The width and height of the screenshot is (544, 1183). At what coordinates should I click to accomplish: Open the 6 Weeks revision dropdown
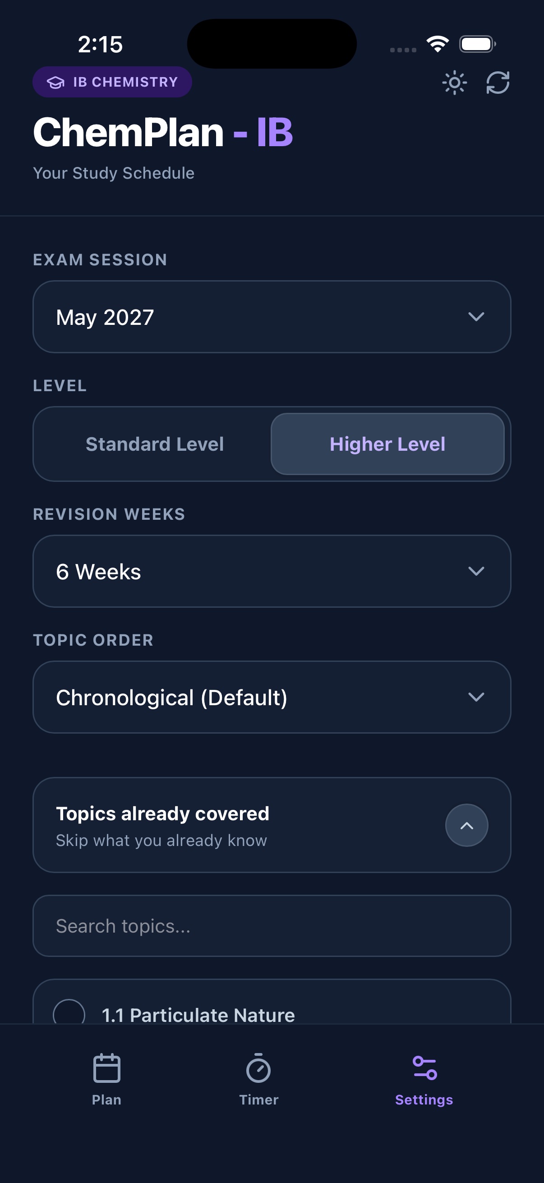click(272, 571)
